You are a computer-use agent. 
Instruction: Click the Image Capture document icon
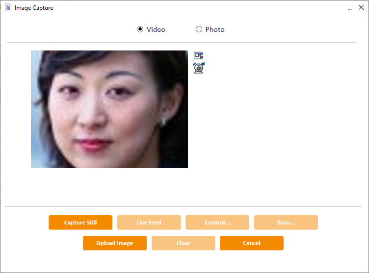pyautogui.click(x=8, y=8)
